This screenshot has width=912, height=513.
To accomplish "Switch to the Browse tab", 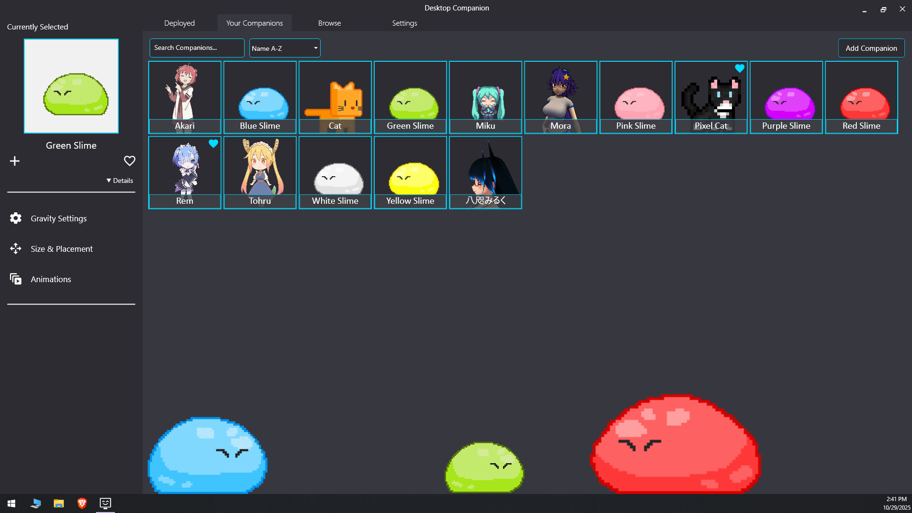I will [329, 23].
